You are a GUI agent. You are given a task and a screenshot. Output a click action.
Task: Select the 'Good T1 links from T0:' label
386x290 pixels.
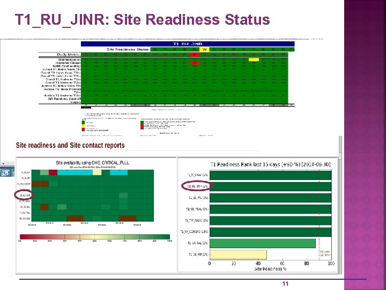[62, 69]
